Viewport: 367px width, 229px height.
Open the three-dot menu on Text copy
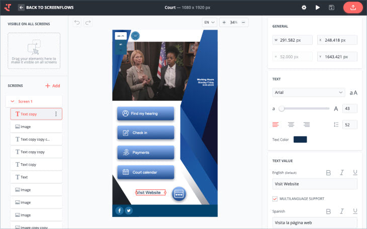[56, 114]
